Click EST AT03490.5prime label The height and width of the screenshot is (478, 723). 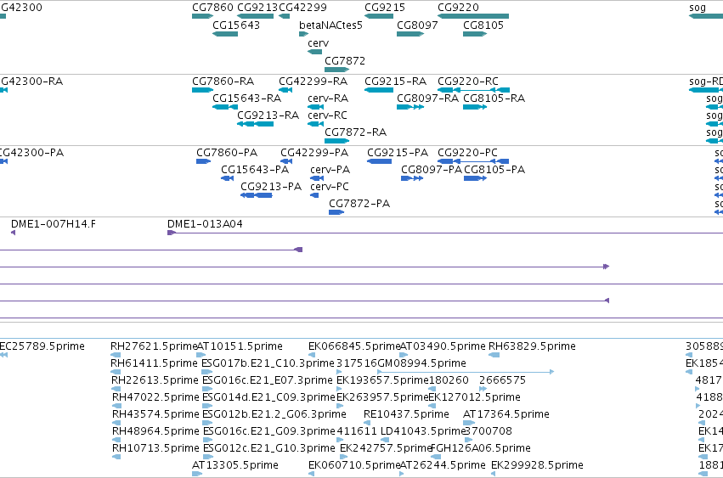[x=443, y=346]
